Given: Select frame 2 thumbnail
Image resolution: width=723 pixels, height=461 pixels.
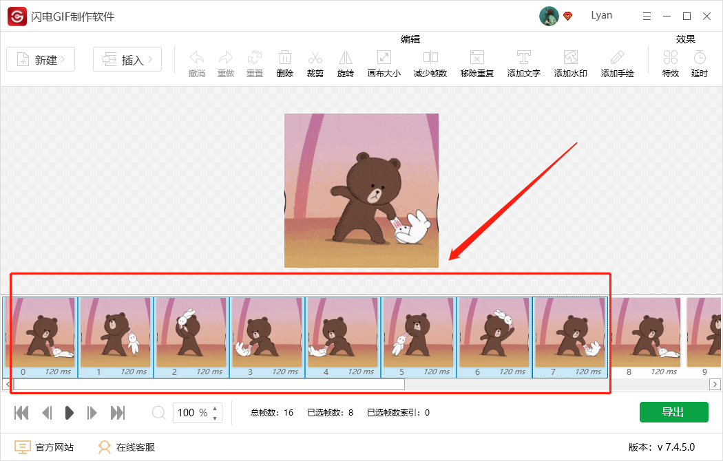Looking at the screenshot, I should (x=191, y=337).
